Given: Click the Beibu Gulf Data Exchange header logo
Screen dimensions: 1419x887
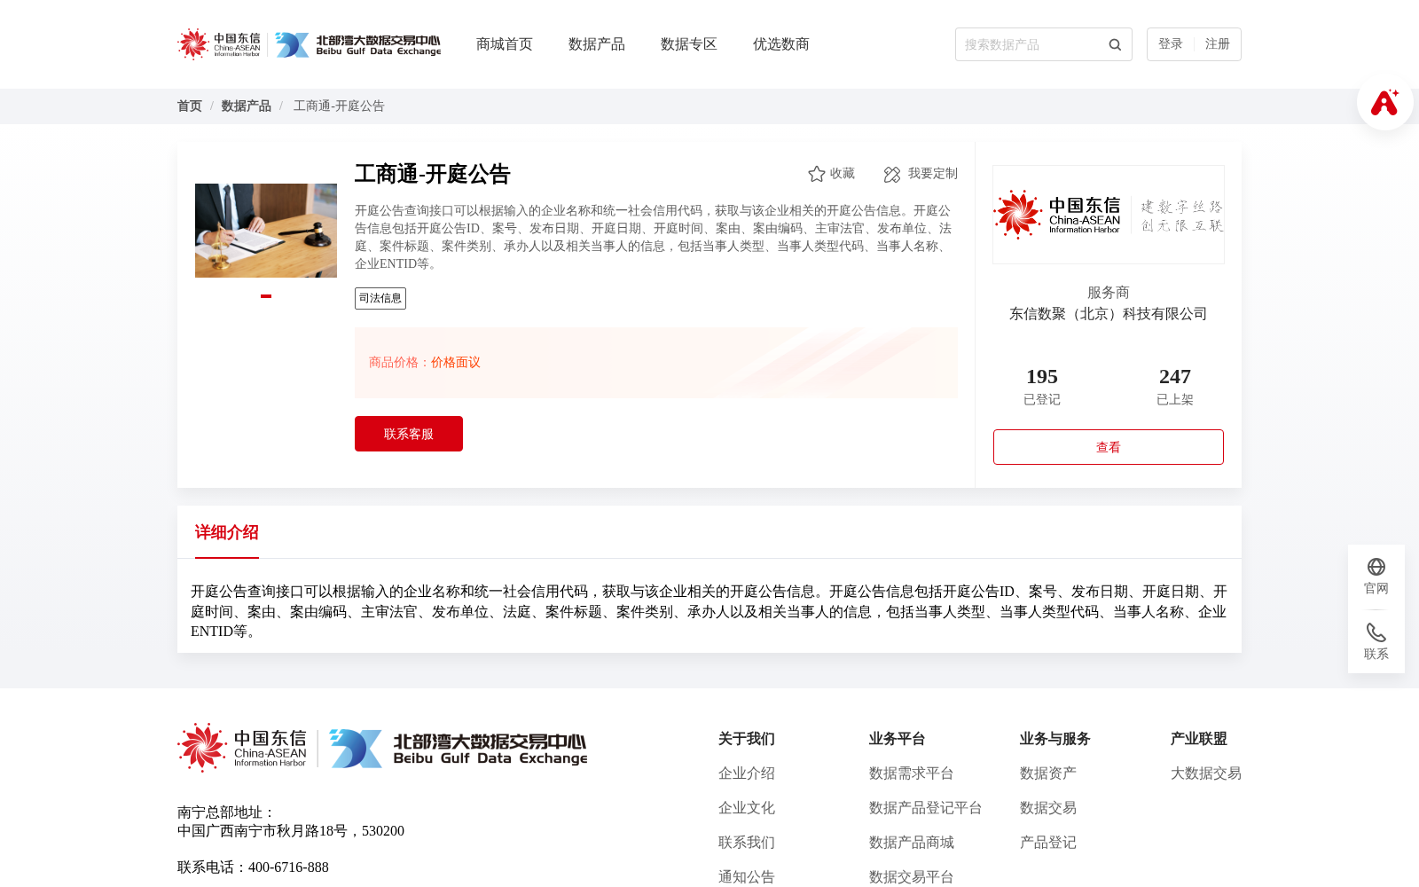Looking at the screenshot, I should (357, 44).
